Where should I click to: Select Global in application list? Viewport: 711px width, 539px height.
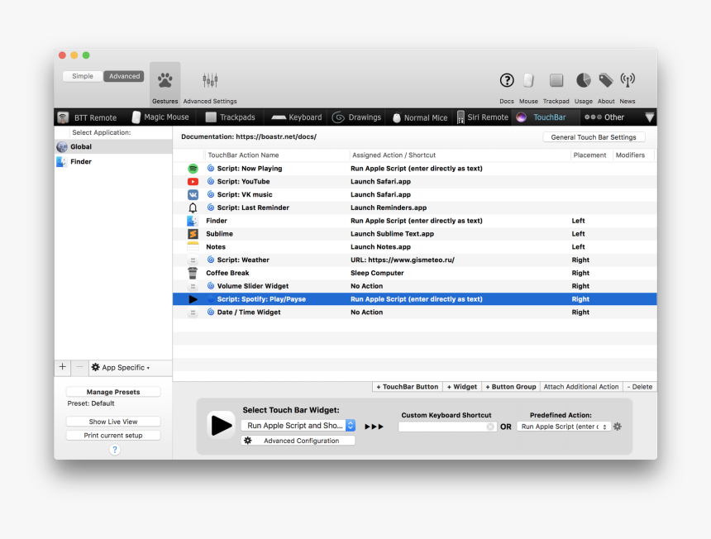(113, 147)
